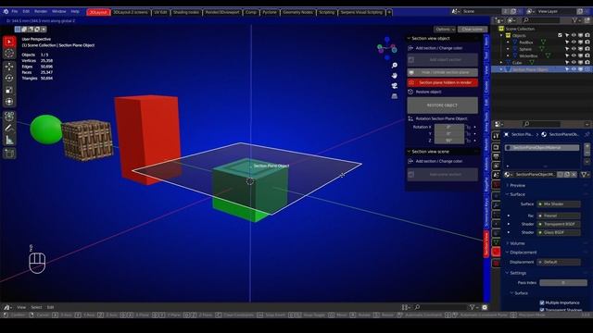The image size is (593, 333).
Task: Click the zoom view magnifier icon
Action: coord(395,66)
